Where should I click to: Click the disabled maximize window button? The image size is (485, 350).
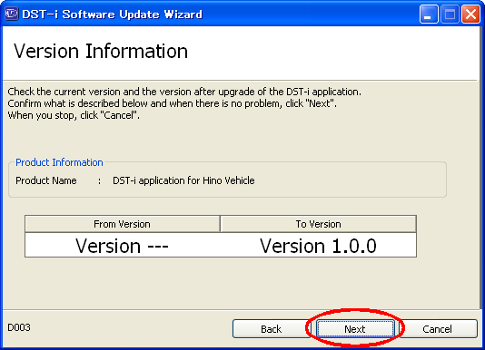coord(450,15)
